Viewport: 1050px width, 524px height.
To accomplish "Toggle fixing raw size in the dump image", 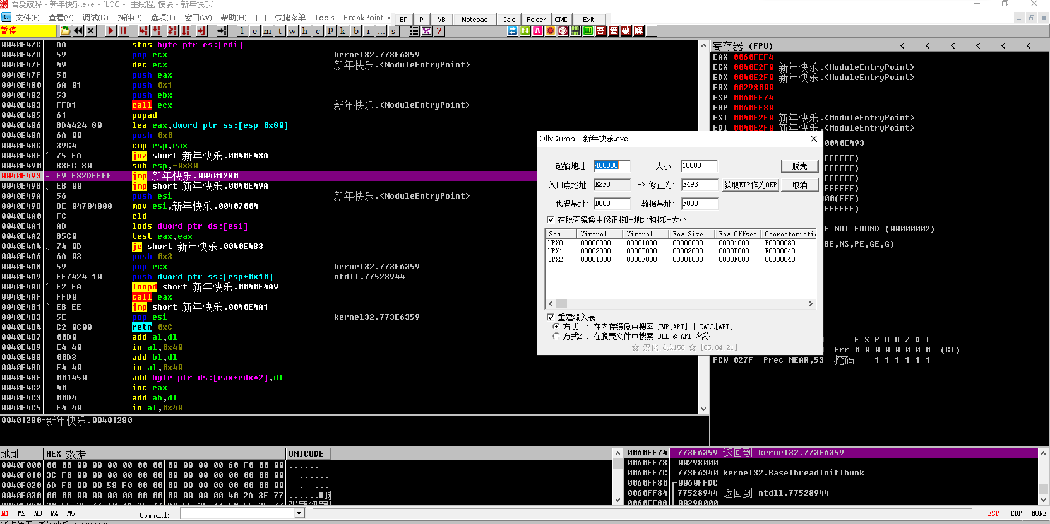I will [x=551, y=219].
